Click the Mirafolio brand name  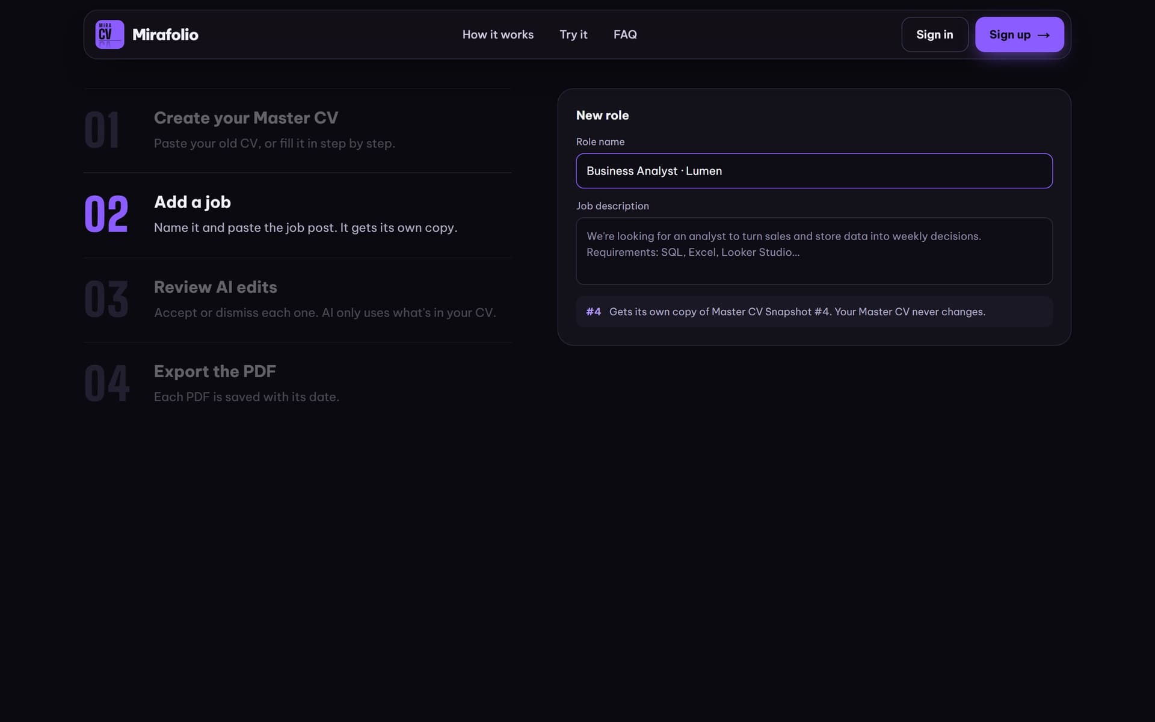(x=165, y=34)
